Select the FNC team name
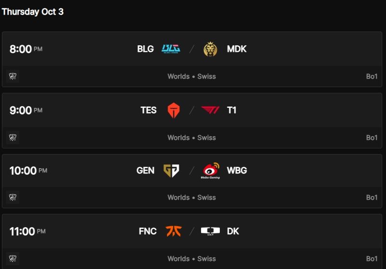 [x=147, y=231]
